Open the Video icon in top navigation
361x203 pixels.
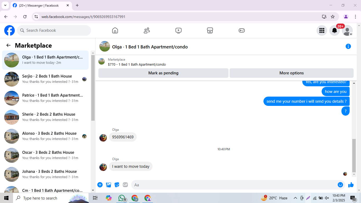pyautogui.click(x=179, y=30)
